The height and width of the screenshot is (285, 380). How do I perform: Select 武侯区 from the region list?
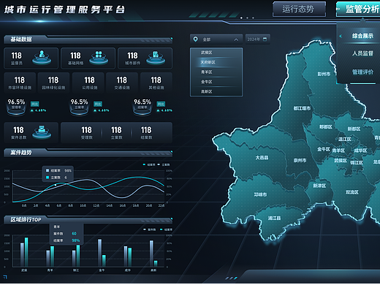[216, 53]
